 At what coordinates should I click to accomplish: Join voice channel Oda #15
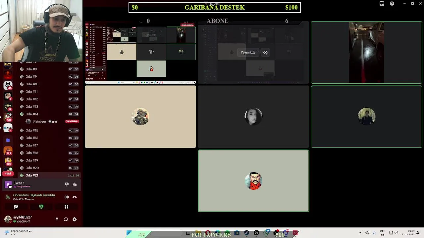point(49,130)
